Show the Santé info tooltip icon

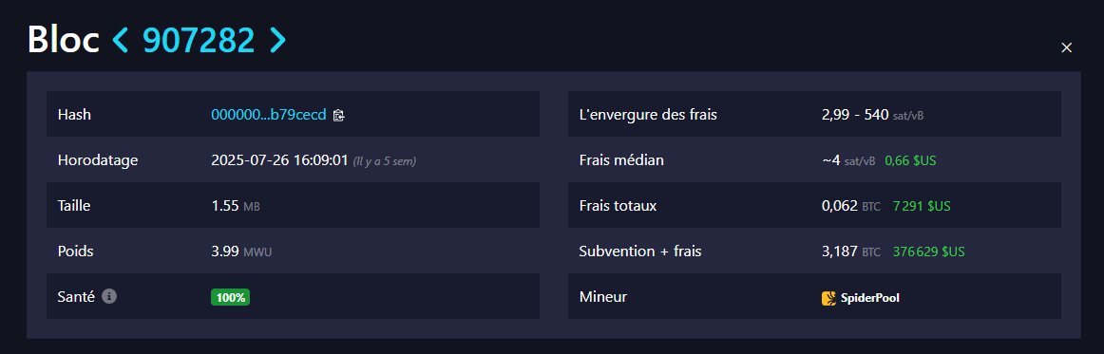coord(109,296)
